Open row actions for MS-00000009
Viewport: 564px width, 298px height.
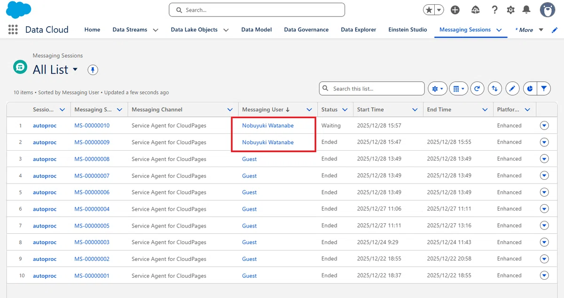(544, 142)
